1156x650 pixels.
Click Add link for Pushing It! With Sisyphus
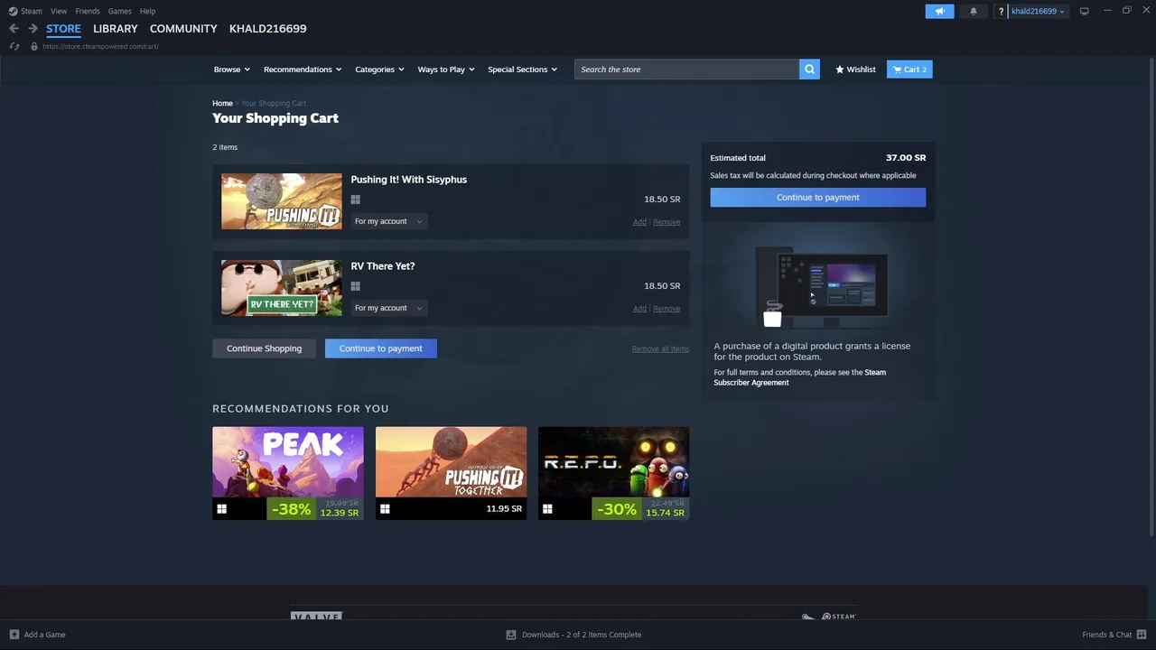pos(639,222)
